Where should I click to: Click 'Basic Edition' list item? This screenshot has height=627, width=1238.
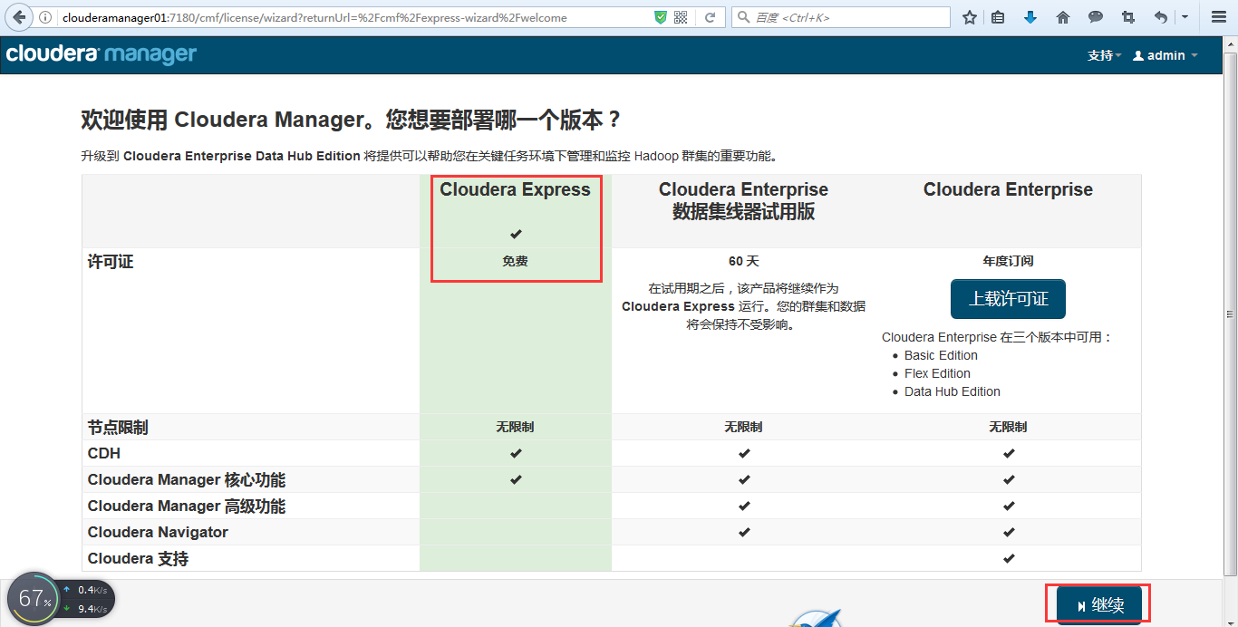[x=941, y=355]
